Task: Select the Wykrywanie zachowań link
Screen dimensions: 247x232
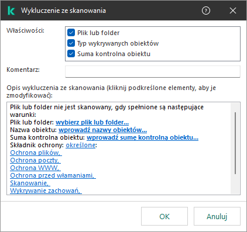Action: (46, 191)
